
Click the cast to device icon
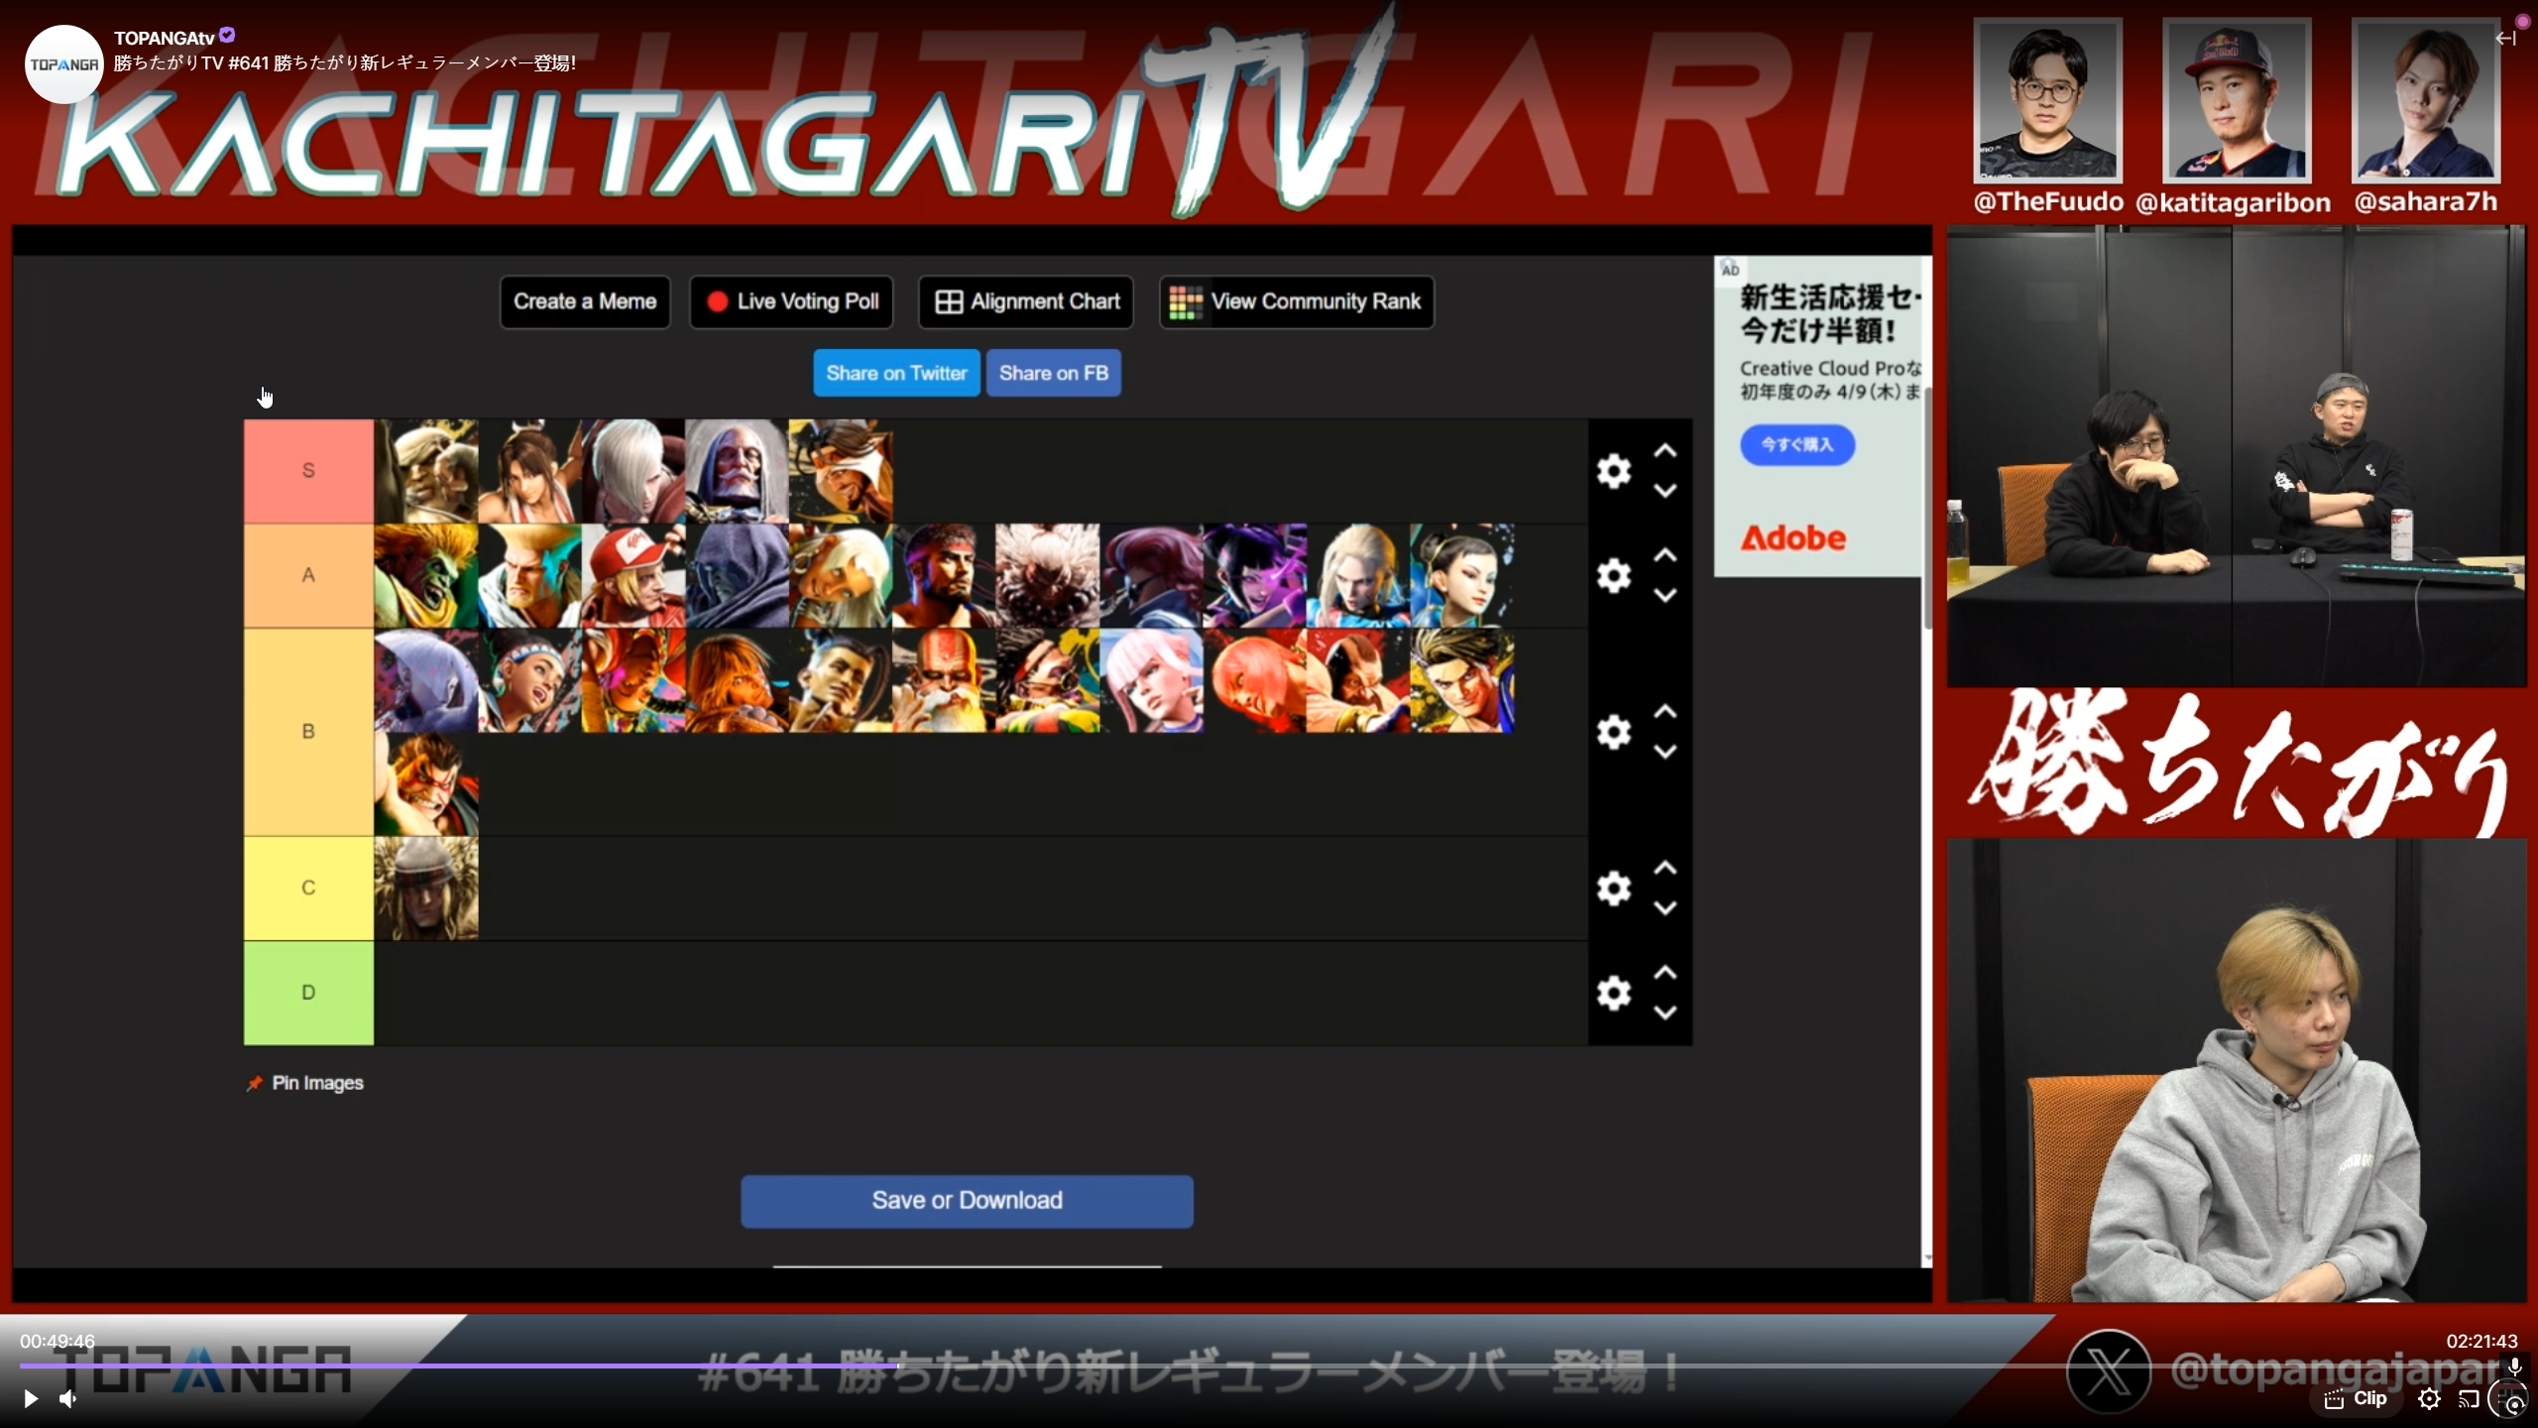(x=2469, y=1398)
